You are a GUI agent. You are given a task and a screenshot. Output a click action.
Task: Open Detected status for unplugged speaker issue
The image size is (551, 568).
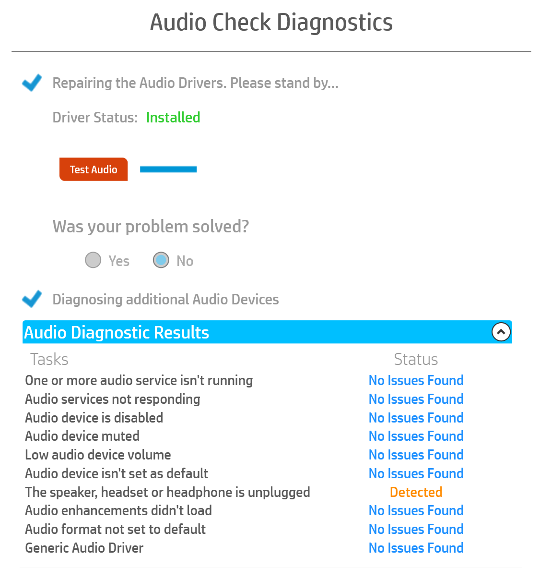416,492
